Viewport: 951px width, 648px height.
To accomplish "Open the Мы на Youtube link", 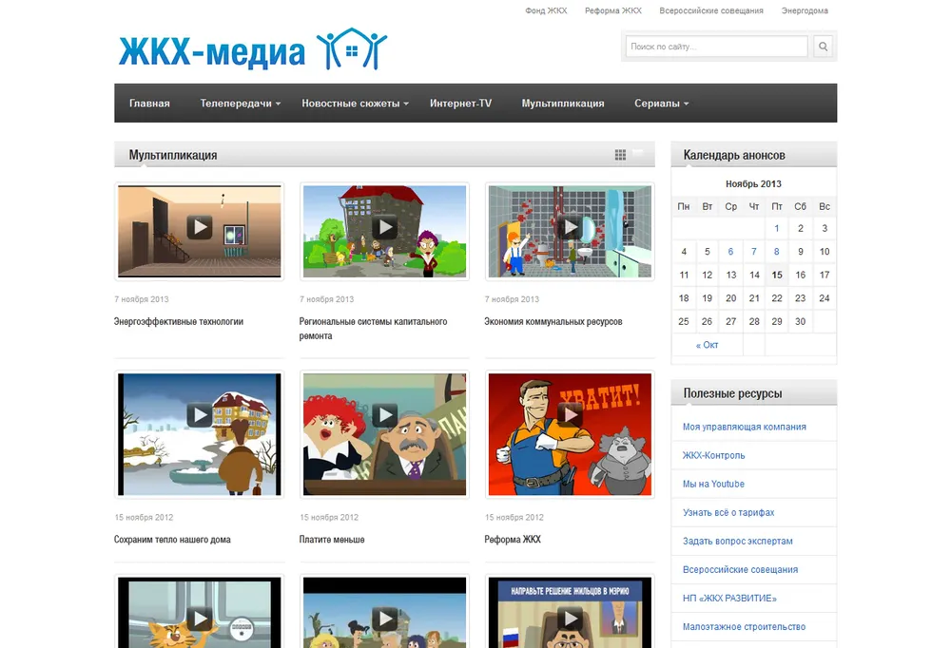I will click(x=713, y=484).
